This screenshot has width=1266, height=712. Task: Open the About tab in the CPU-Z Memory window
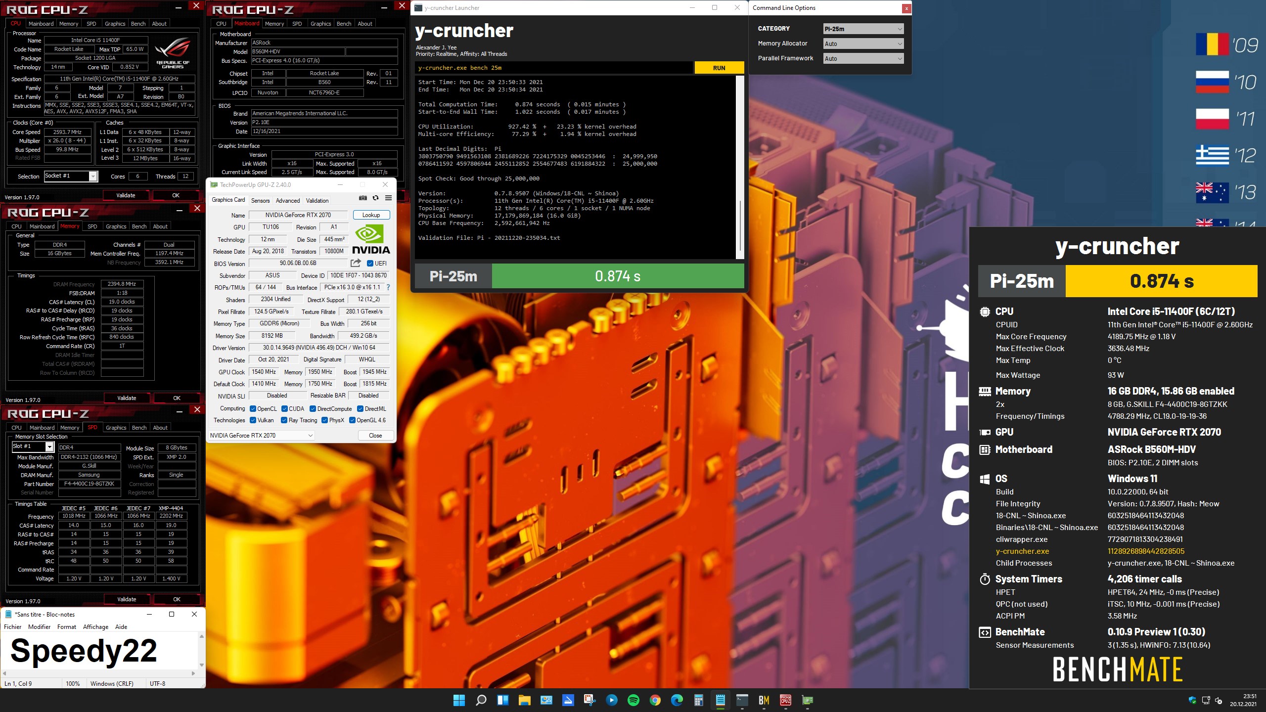point(160,226)
